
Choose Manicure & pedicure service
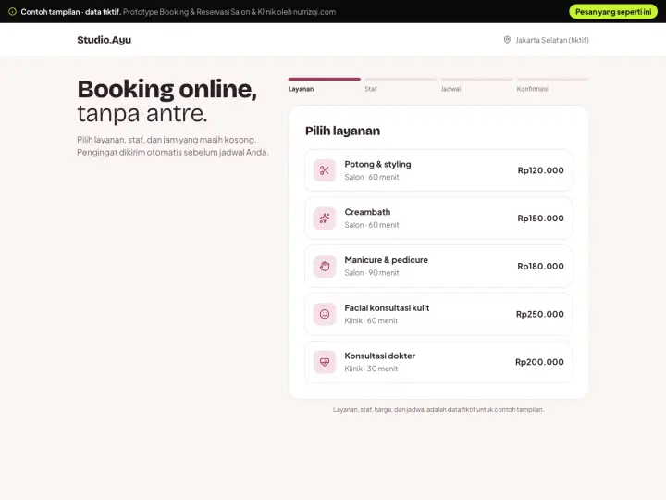pos(438,266)
